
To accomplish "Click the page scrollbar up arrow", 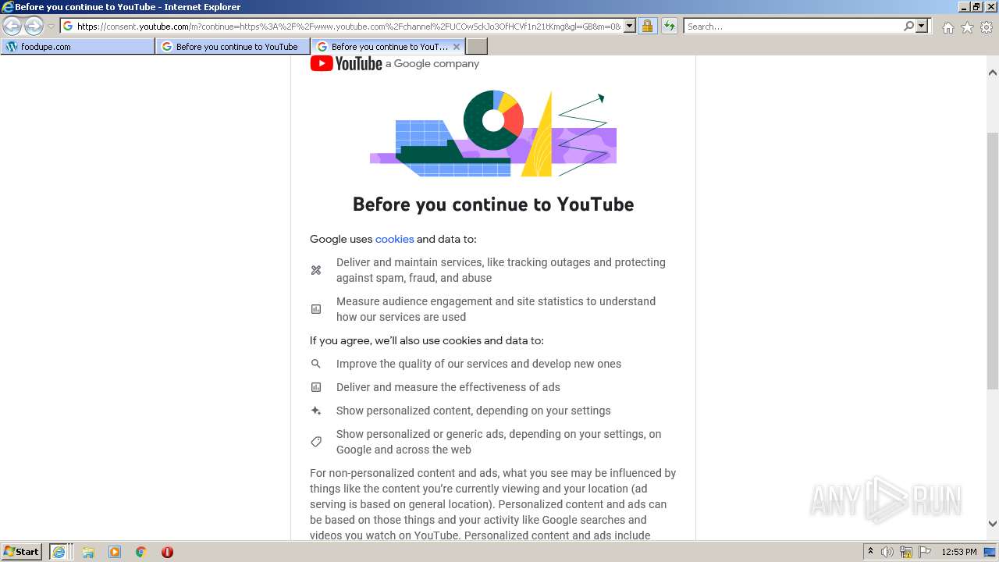I will pyautogui.click(x=993, y=73).
